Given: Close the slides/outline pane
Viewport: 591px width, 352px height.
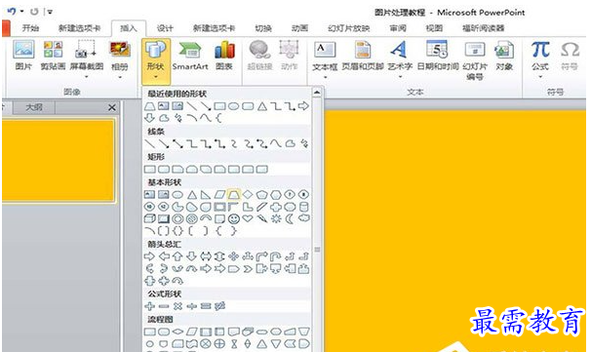Looking at the screenshot, I should click(112, 108).
